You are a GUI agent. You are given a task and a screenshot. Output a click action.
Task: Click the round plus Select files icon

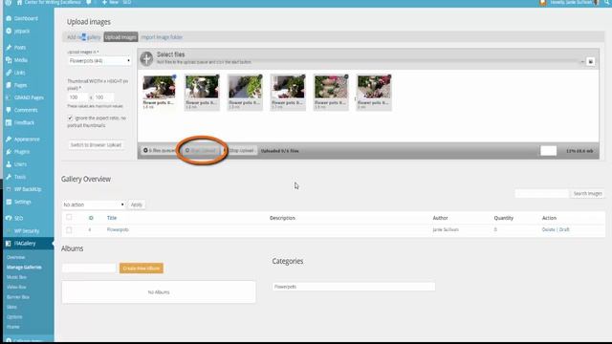pyautogui.click(x=146, y=58)
